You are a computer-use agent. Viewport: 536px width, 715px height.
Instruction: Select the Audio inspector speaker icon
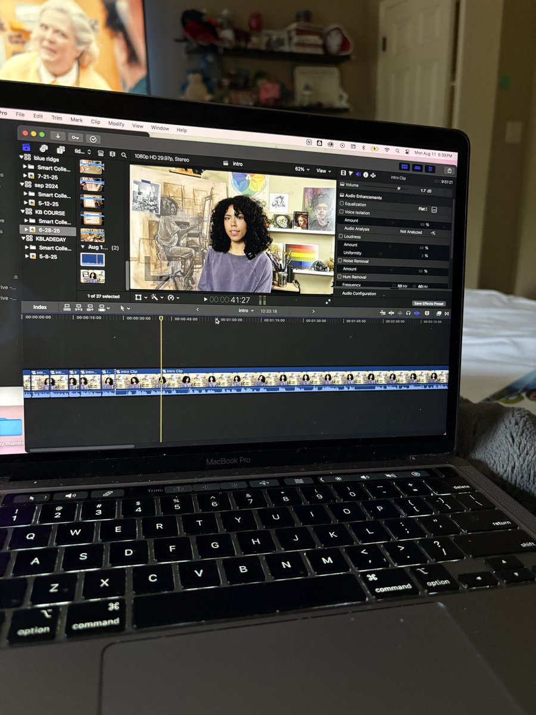[x=358, y=174]
